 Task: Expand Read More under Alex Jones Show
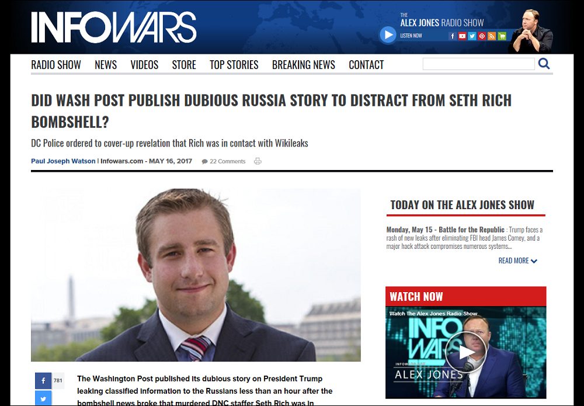[517, 261]
